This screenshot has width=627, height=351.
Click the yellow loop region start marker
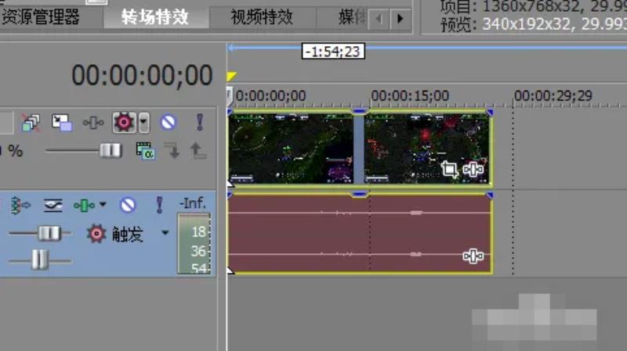pos(231,76)
